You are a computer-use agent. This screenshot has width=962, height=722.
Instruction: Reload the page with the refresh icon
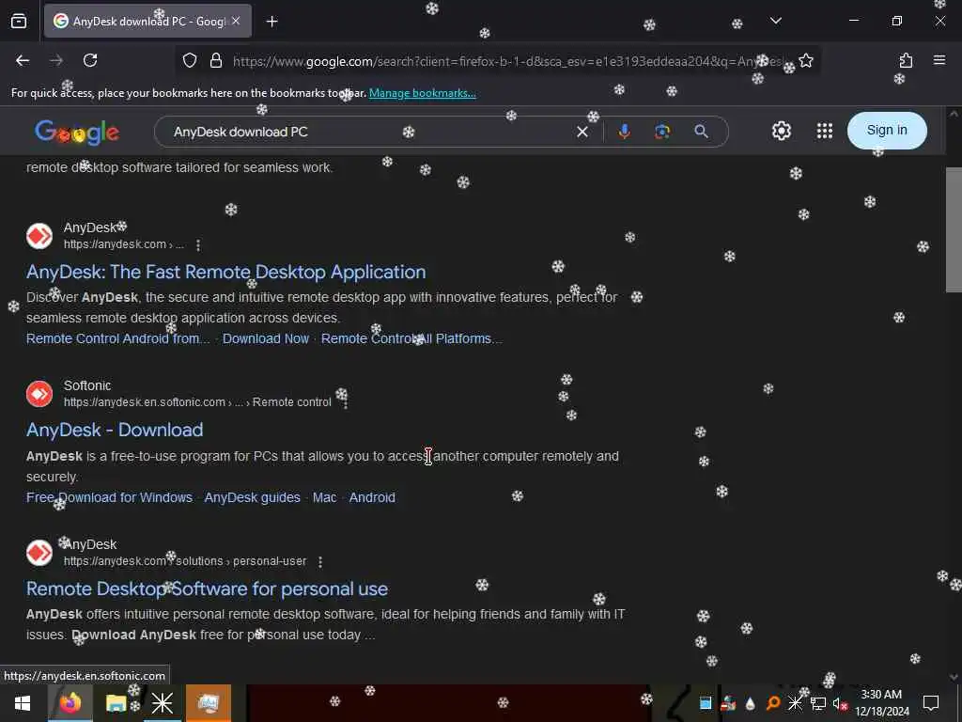(x=90, y=60)
